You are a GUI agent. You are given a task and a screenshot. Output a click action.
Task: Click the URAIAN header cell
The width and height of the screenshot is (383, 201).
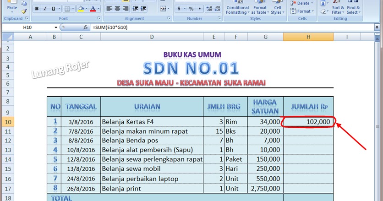[x=152, y=107]
